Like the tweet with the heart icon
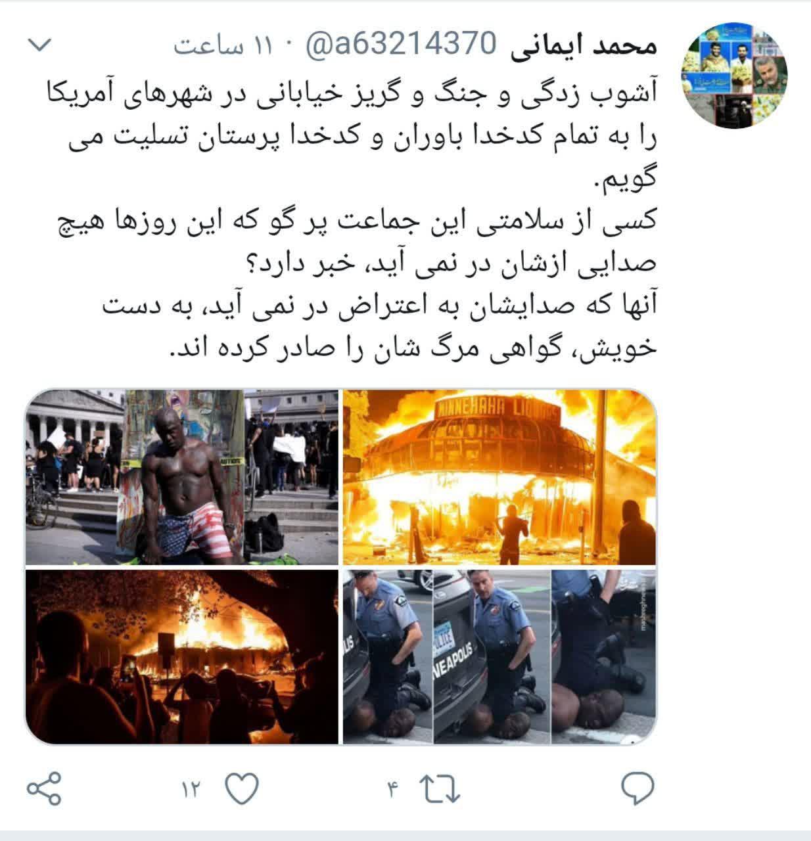Screen dimensions: 811x841 [241, 788]
